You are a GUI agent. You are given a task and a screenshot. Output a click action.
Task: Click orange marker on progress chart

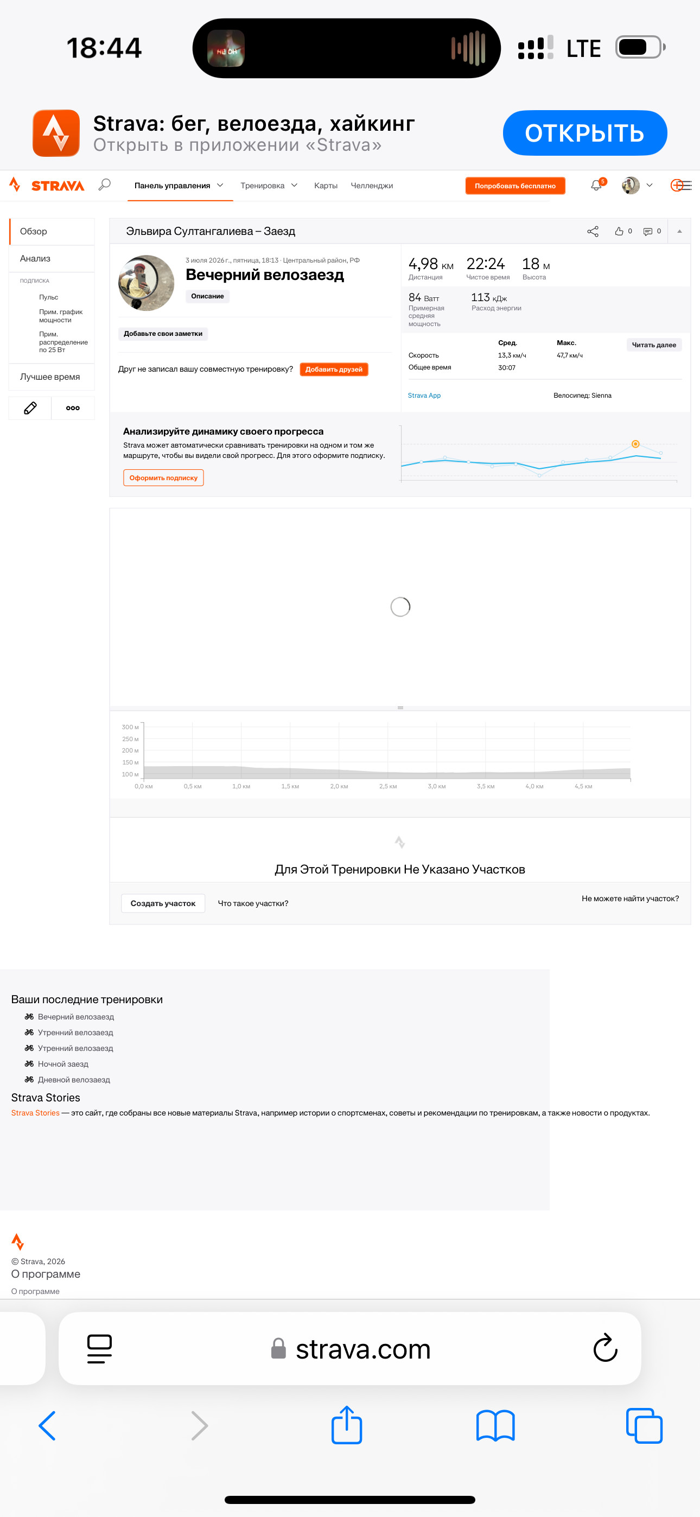(x=635, y=444)
